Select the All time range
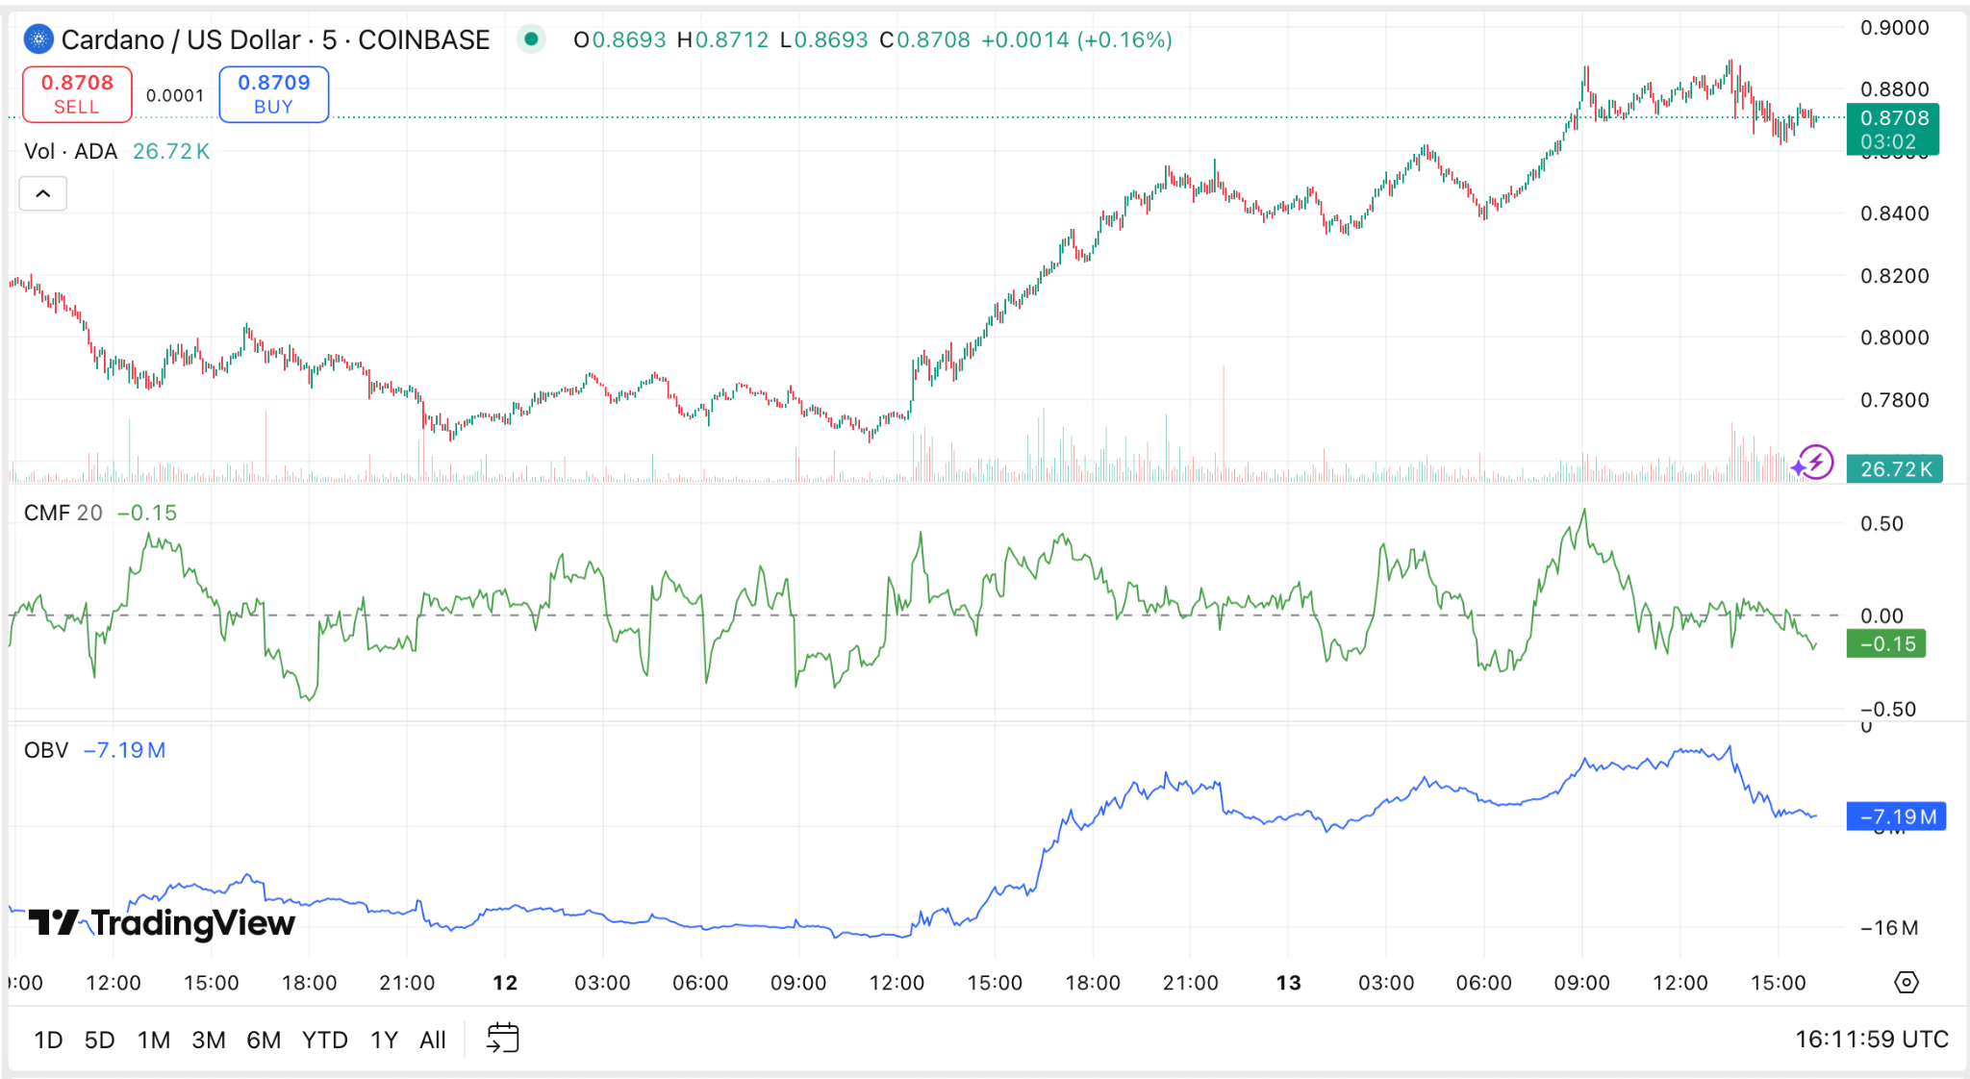This screenshot has height=1079, width=1970. 433,1040
